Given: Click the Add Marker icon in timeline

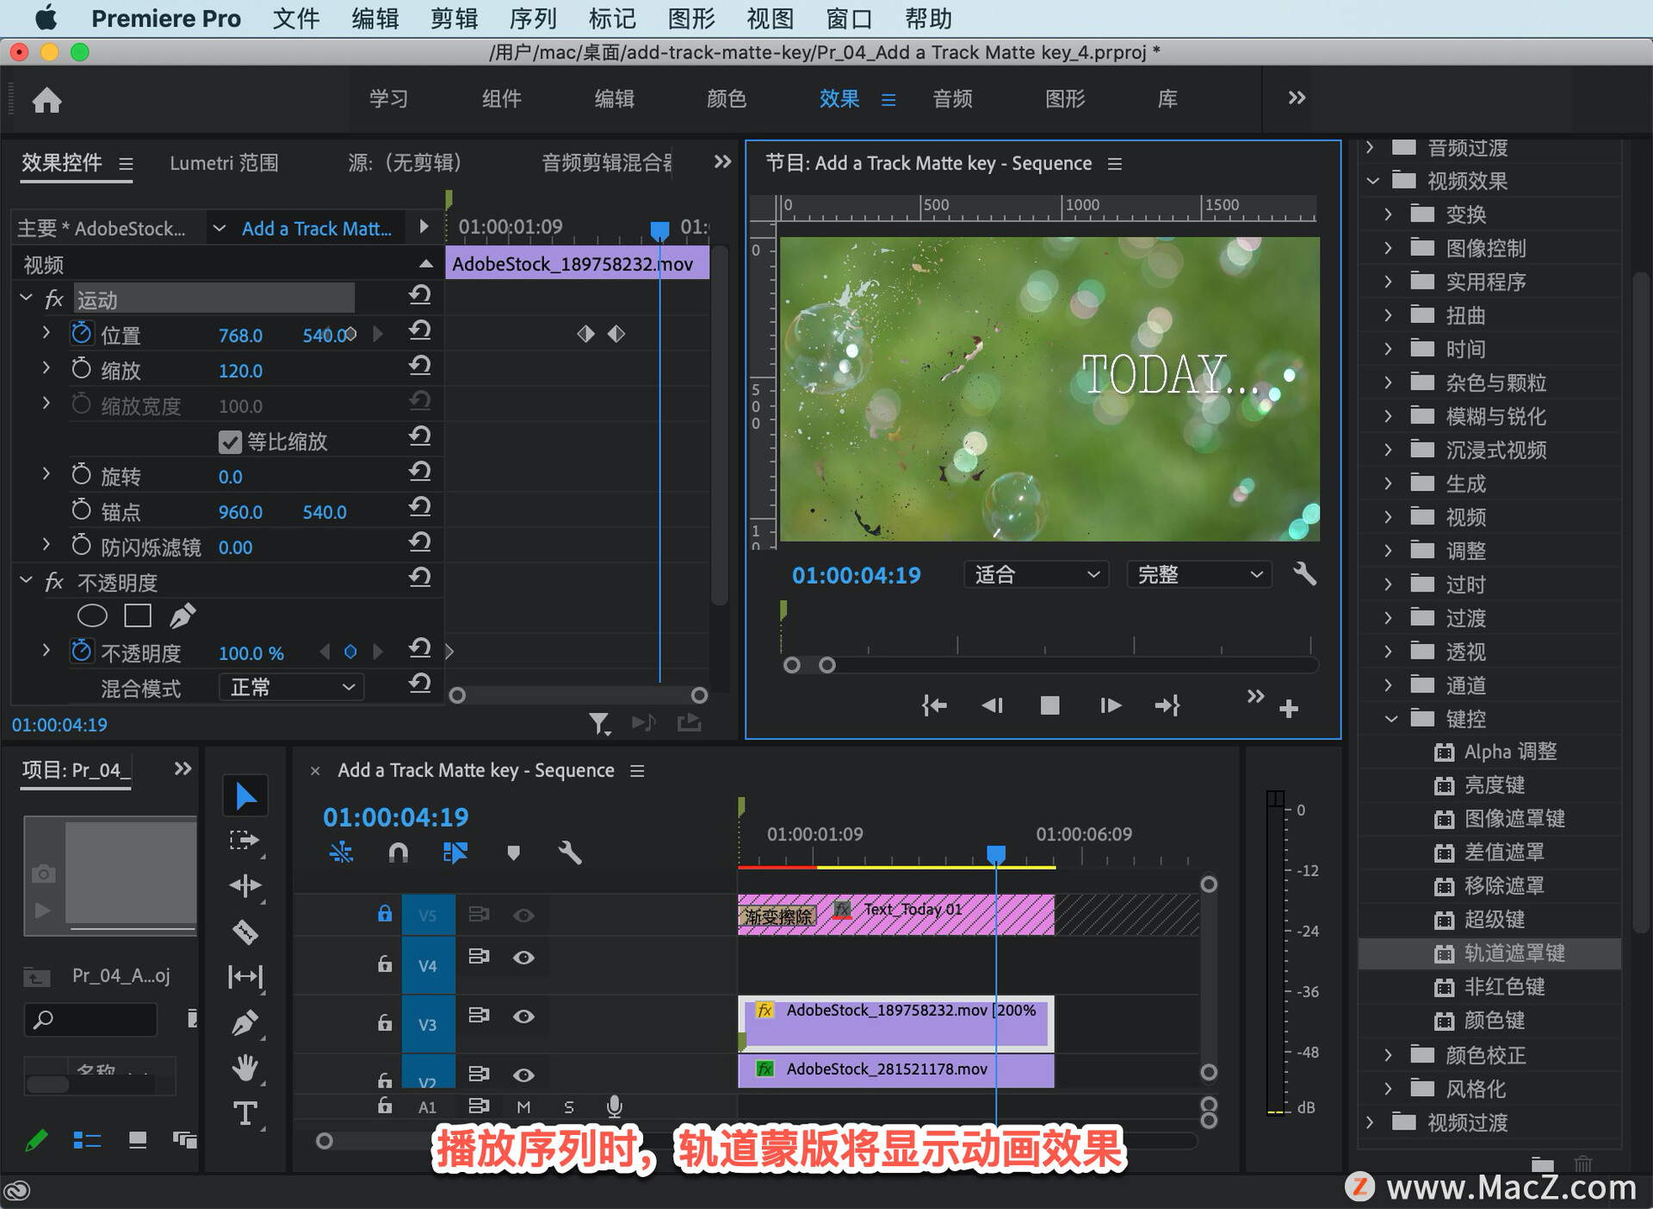Looking at the screenshot, I should pyautogui.click(x=513, y=852).
